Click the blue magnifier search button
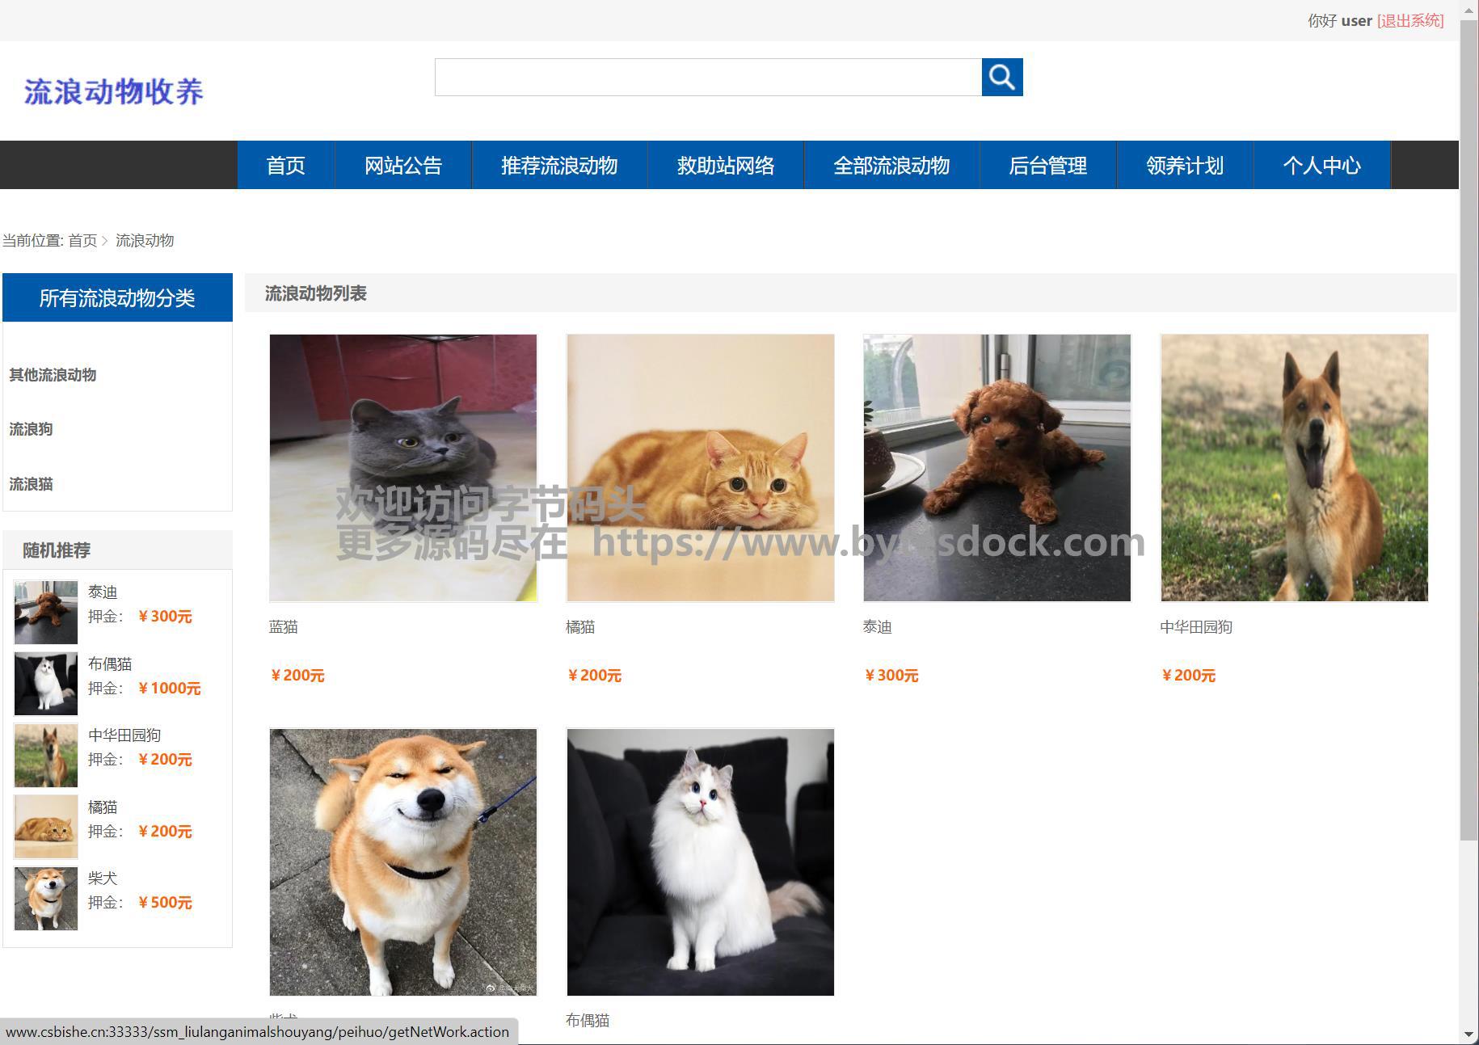Image resolution: width=1479 pixels, height=1045 pixels. pyautogui.click(x=1002, y=77)
